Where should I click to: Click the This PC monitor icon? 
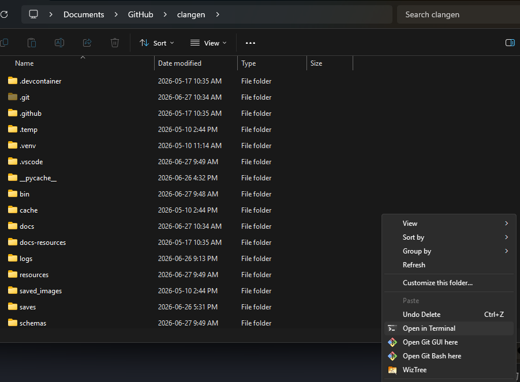[33, 14]
